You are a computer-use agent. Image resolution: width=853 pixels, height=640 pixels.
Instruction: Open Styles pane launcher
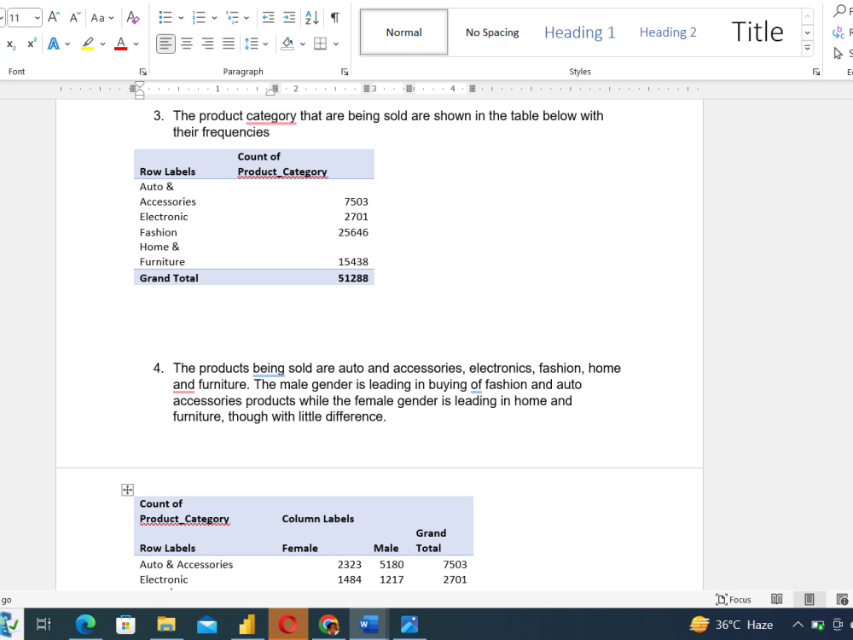tap(816, 72)
